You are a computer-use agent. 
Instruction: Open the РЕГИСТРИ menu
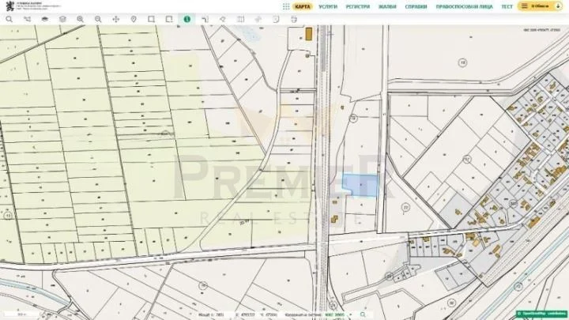(357, 6)
